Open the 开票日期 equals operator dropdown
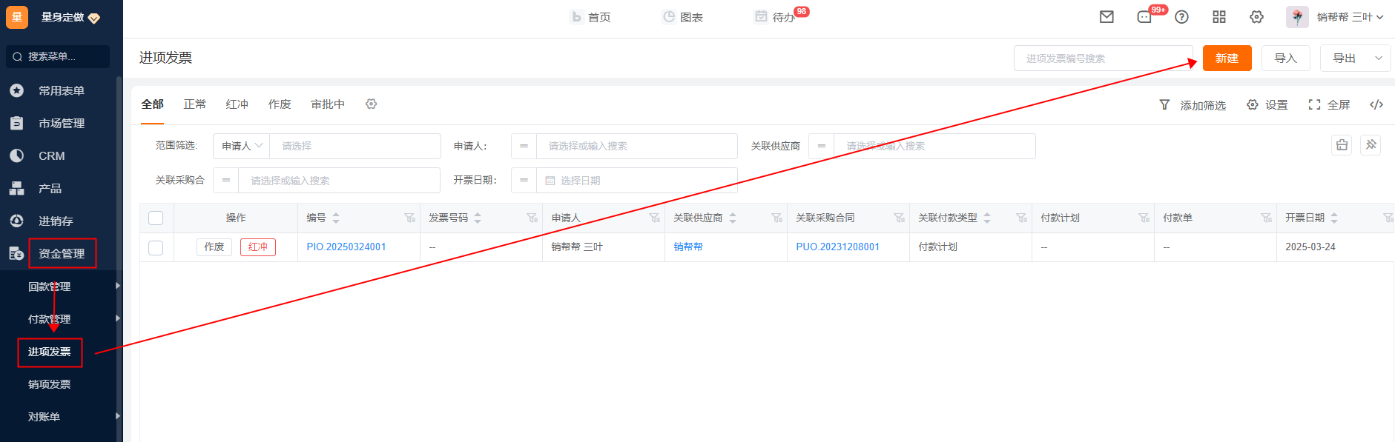This screenshot has height=442, width=1395. click(x=524, y=180)
